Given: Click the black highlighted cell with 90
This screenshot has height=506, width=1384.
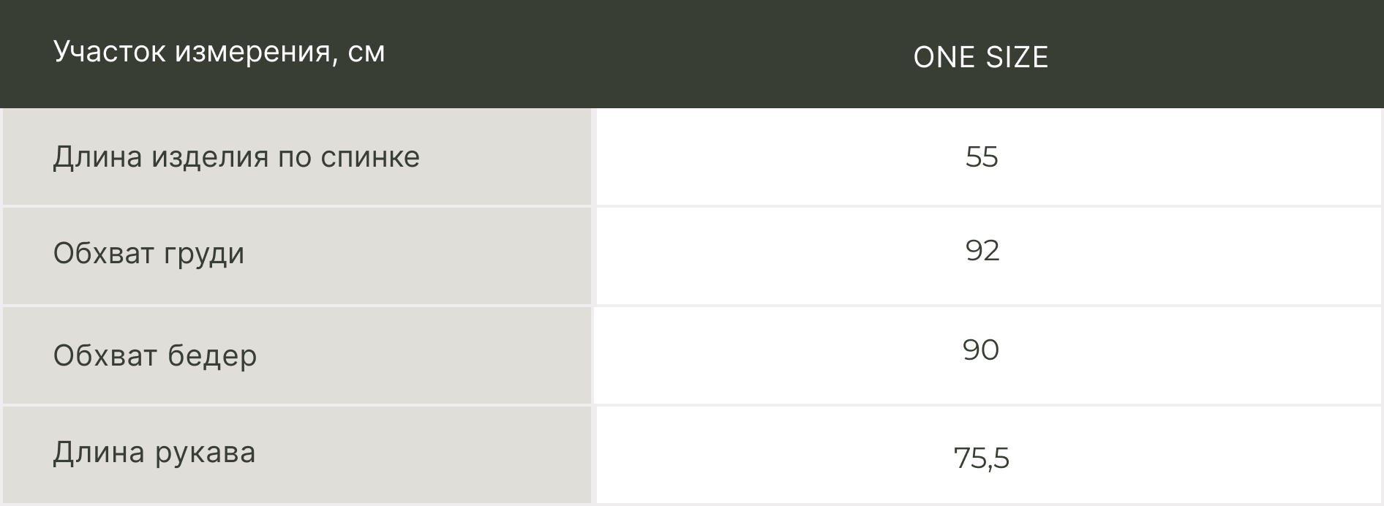Looking at the screenshot, I should tap(980, 350).
